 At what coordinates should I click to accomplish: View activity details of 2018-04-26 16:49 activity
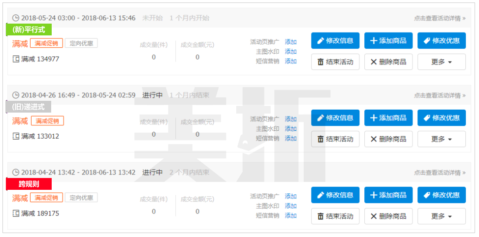440,95
